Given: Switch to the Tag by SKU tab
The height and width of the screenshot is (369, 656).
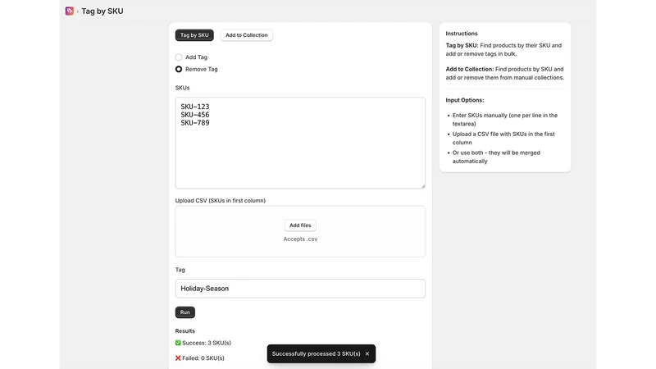Looking at the screenshot, I should [194, 35].
